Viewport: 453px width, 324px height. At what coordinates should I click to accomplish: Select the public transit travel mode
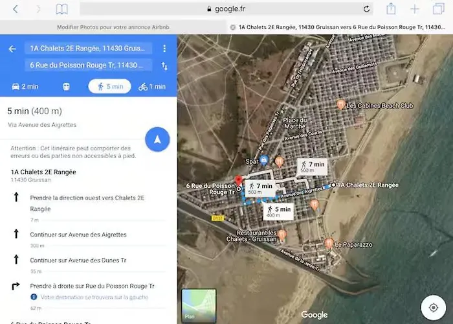(x=66, y=87)
